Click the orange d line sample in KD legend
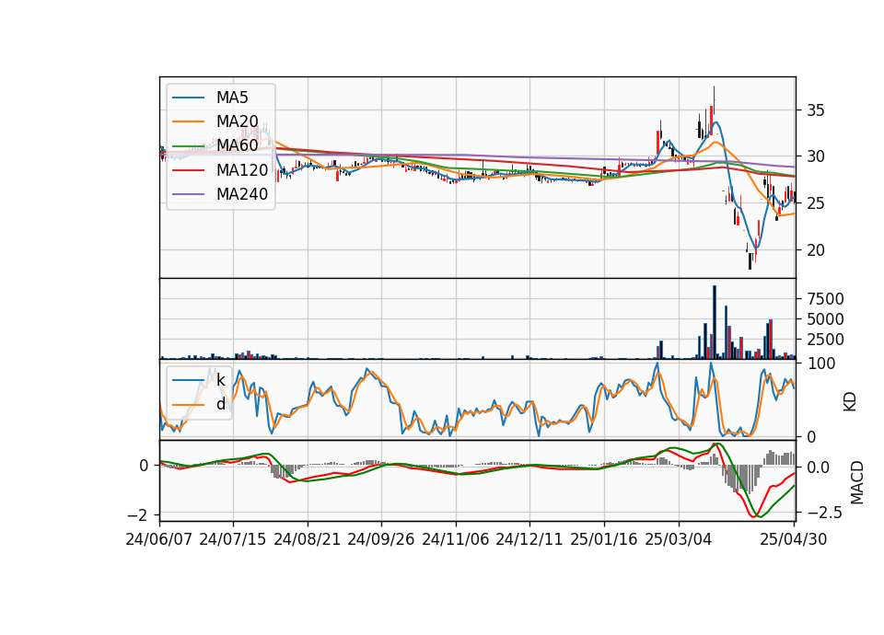Image resolution: width=884 pixels, height=635 pixels. coord(188,405)
